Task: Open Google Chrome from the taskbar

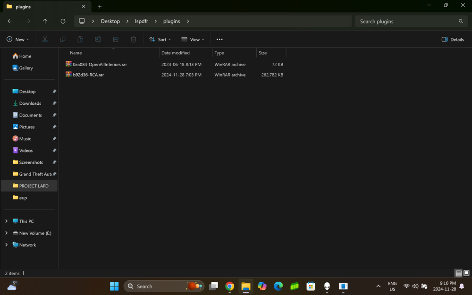Action: pos(229,286)
